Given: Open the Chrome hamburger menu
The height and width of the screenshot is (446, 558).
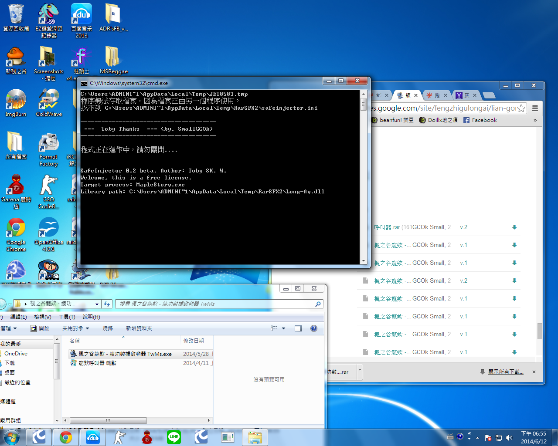Looking at the screenshot, I should (535, 108).
